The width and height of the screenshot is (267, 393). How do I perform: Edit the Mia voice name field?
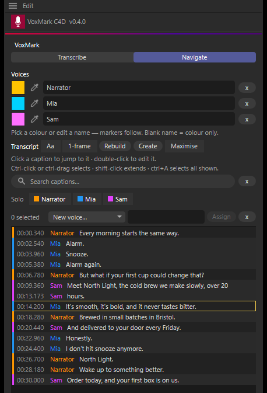pyautogui.click(x=139, y=103)
